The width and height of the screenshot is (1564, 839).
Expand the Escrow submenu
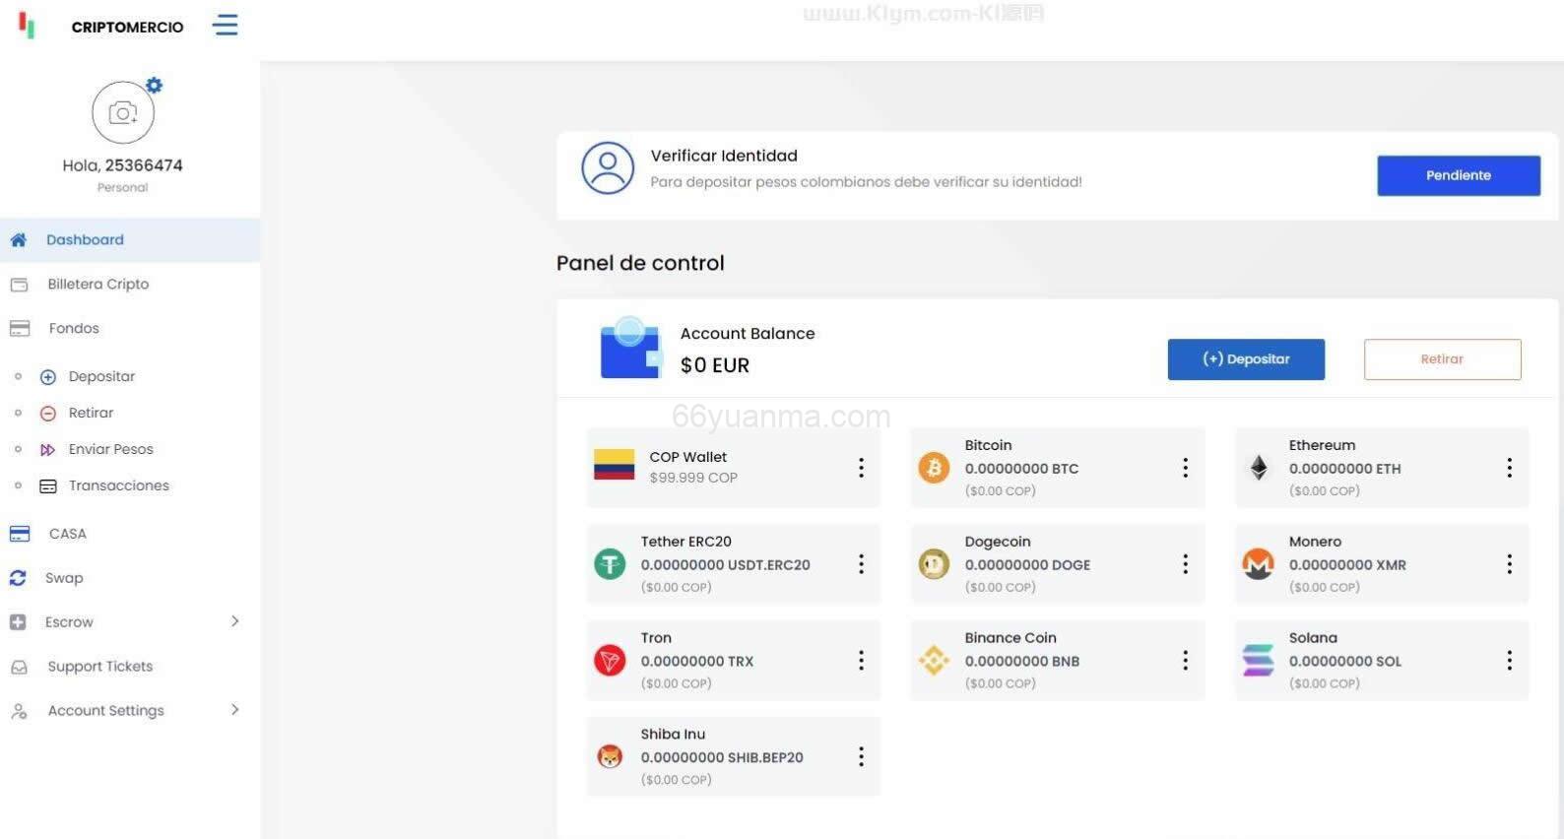(234, 621)
